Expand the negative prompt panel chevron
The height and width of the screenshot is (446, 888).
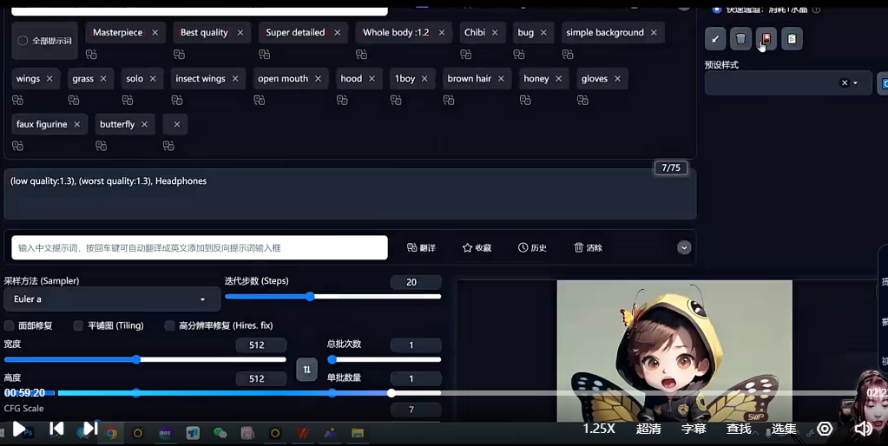684,248
